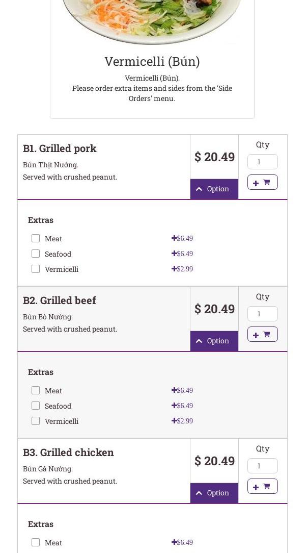308x553 pixels.
Task: Add B1 Grilled pork to cart
Action: point(262,182)
